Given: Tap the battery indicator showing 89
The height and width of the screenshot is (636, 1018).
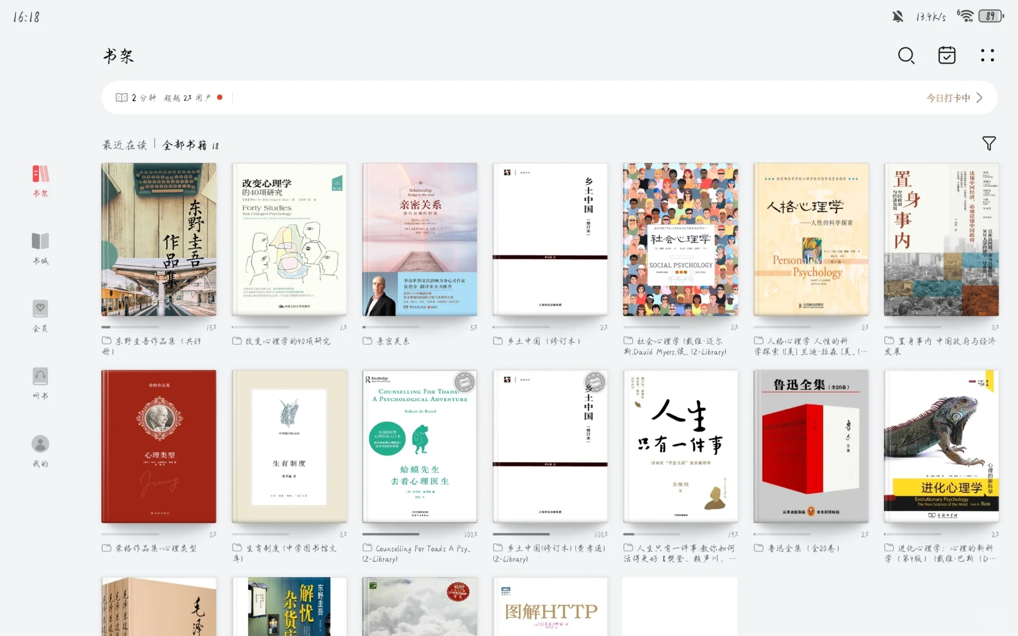Looking at the screenshot, I should pyautogui.click(x=991, y=16).
